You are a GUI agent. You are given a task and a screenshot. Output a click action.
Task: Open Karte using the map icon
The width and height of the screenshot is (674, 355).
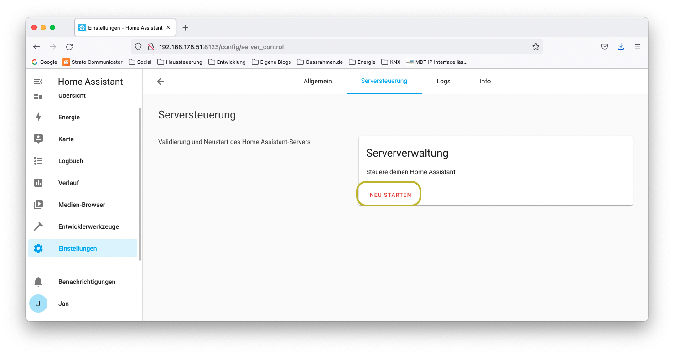pos(38,139)
